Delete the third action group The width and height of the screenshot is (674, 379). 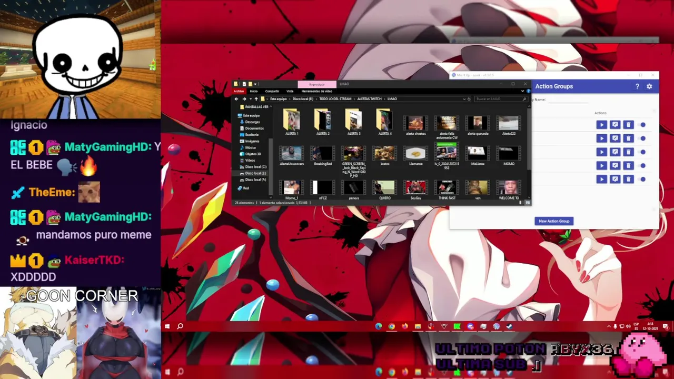coord(628,152)
